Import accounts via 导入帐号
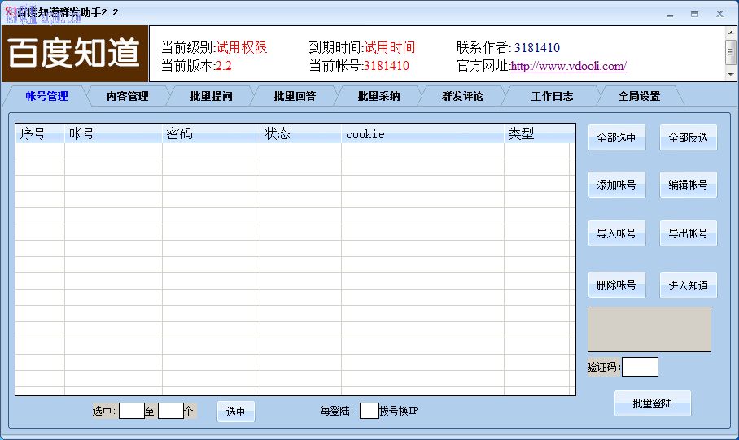 coord(616,233)
